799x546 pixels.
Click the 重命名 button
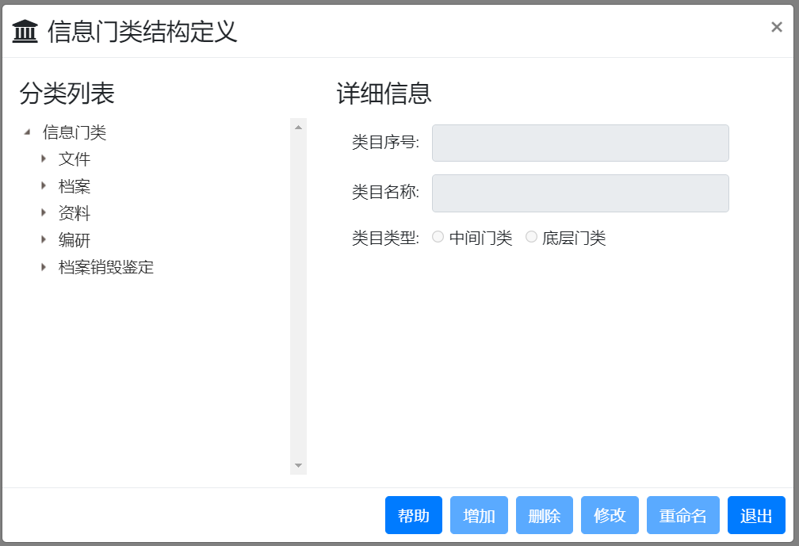pos(682,516)
